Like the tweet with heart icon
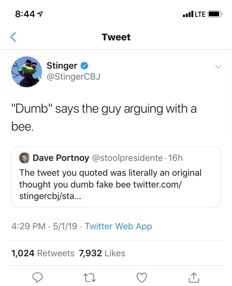 [142, 277]
